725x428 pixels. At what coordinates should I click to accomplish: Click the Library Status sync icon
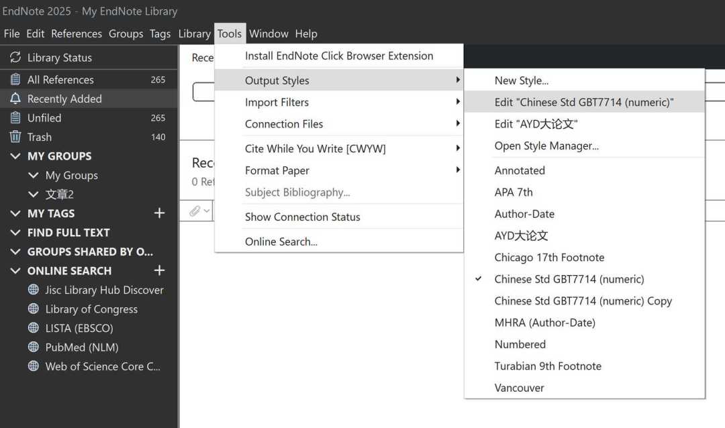15,57
